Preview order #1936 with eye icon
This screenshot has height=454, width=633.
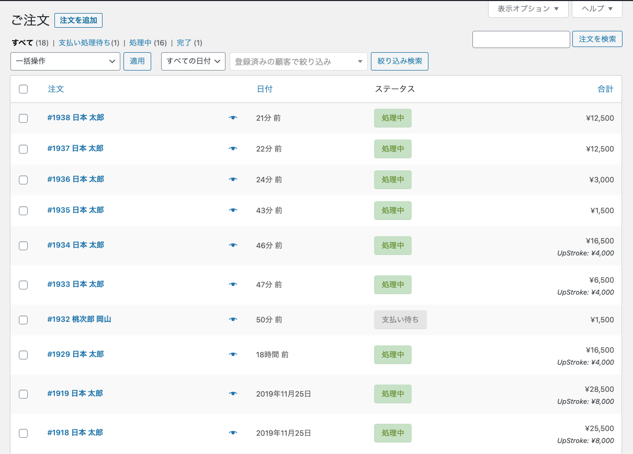point(233,180)
